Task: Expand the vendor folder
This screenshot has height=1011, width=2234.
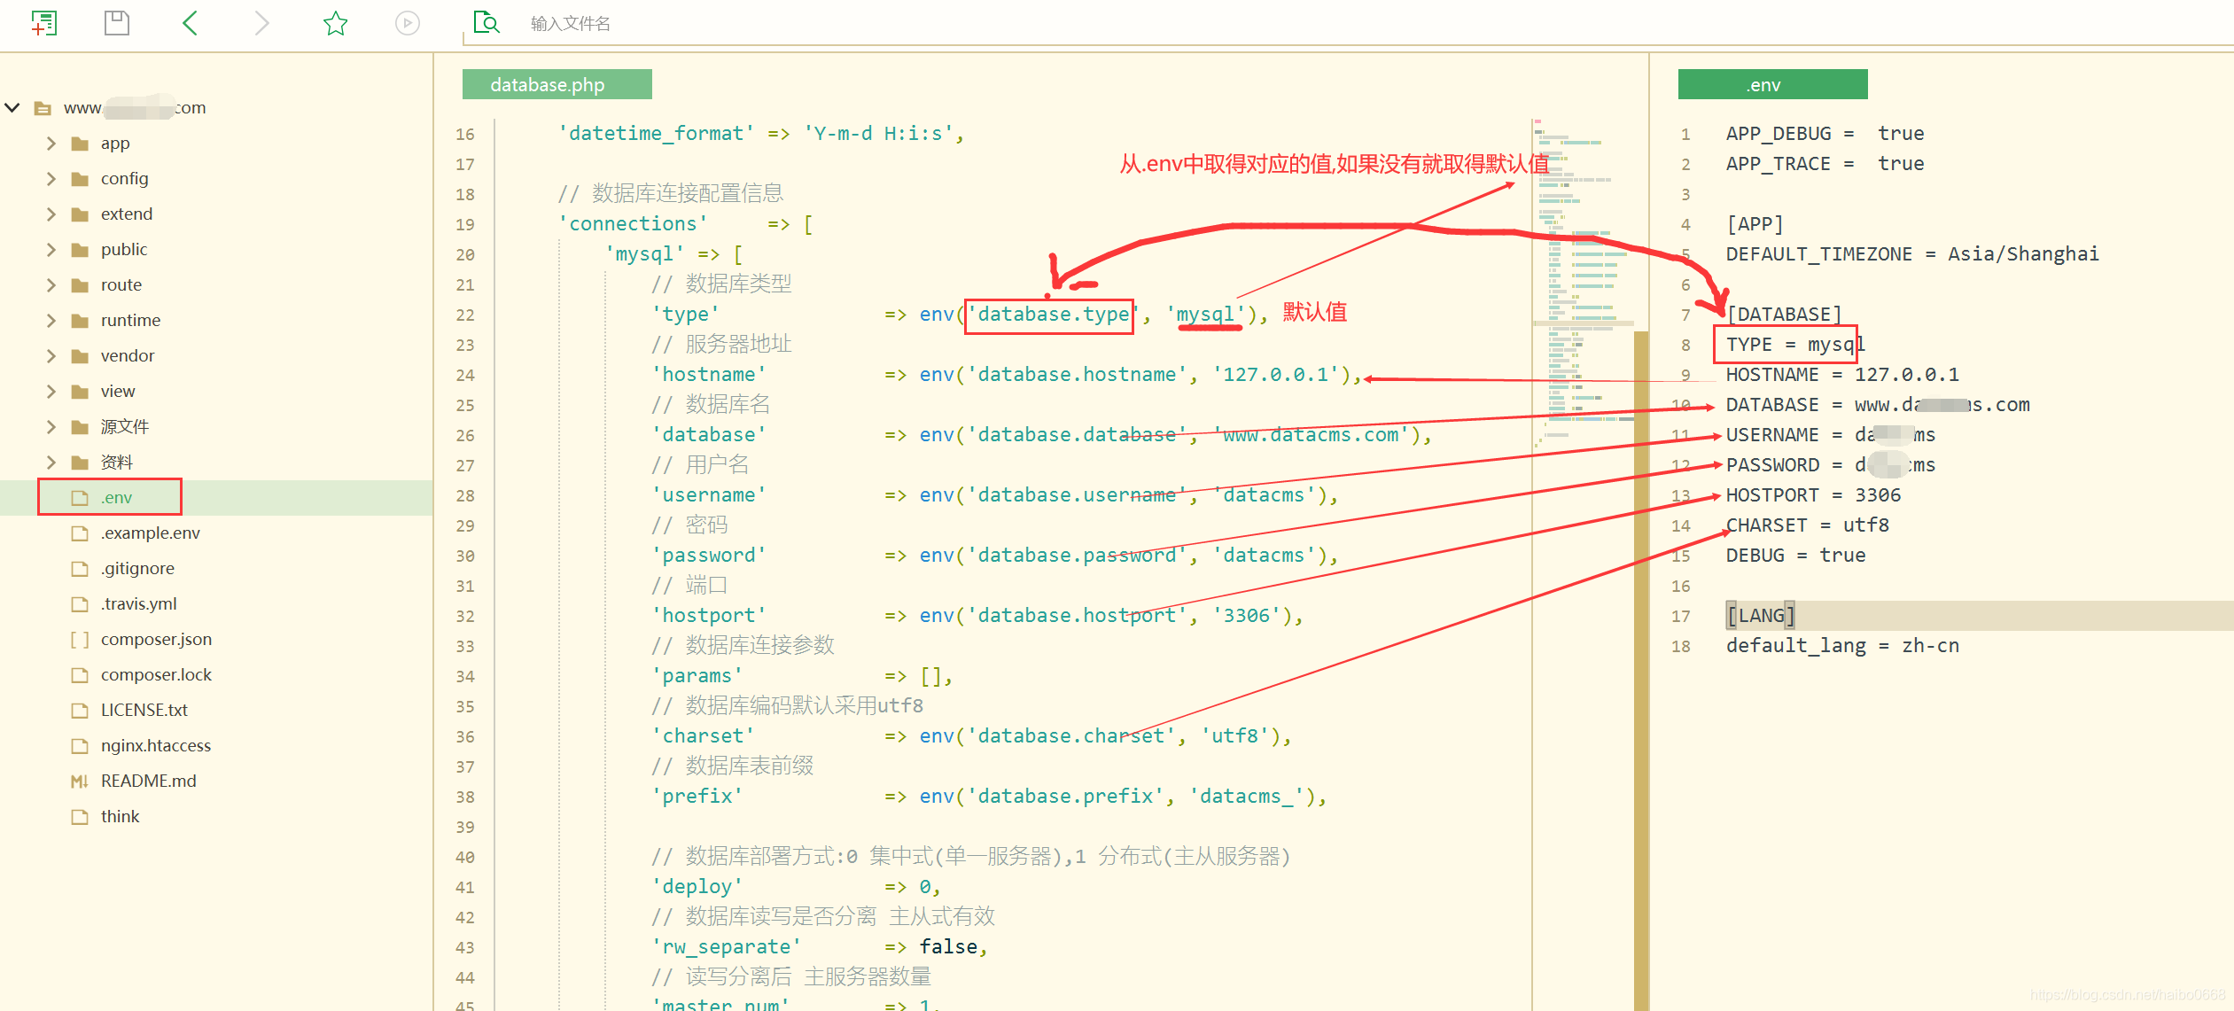Action: point(51,355)
